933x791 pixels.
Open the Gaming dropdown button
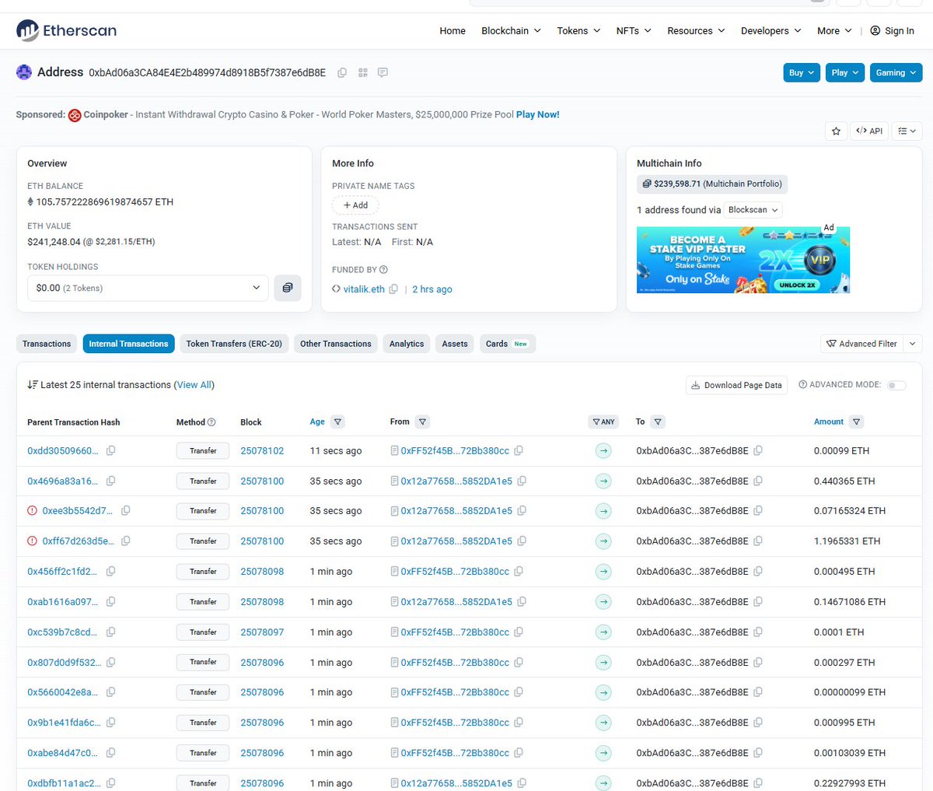coord(896,72)
